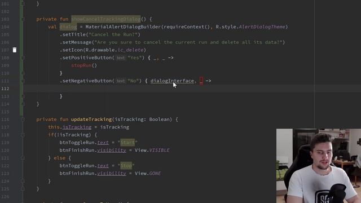
Task: Click the red stopRun() call
Action: [84, 65]
